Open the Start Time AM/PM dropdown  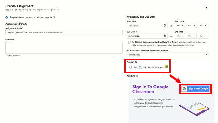pos(203,26)
